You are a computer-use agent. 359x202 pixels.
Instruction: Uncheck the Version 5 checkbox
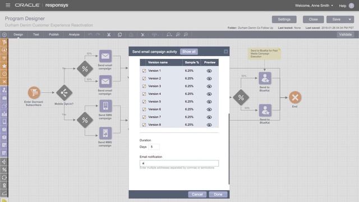pyautogui.click(x=144, y=102)
